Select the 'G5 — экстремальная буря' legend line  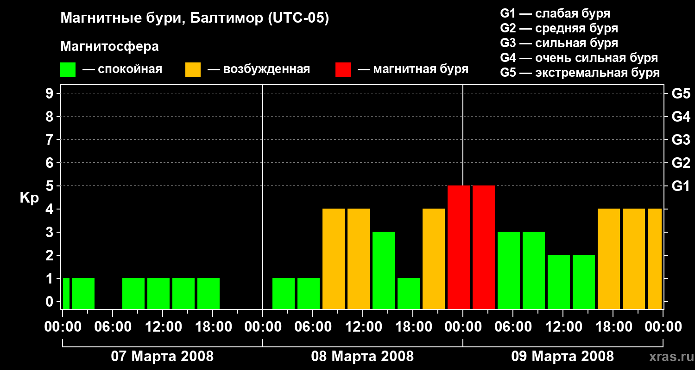pos(580,73)
